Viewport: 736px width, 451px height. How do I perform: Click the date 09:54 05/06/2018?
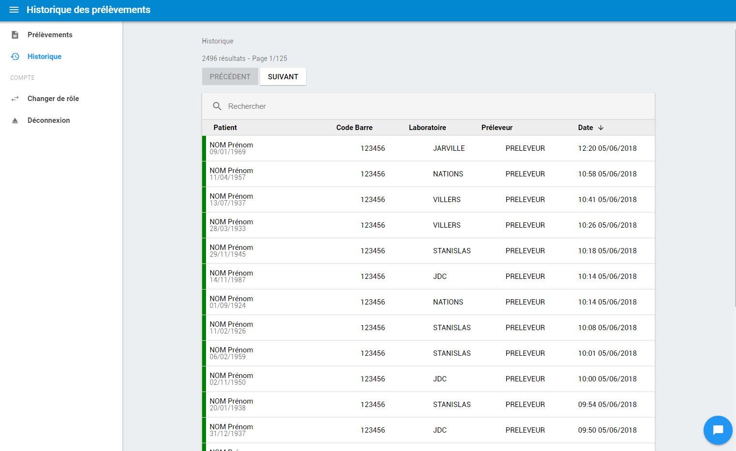(x=607, y=405)
